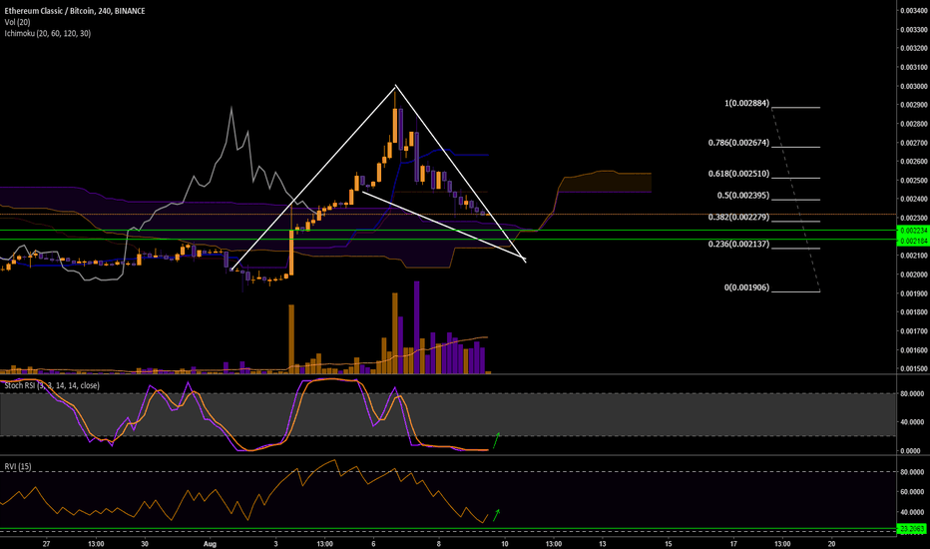The width and height of the screenshot is (930, 549).
Task: Select date 10 on the time axis
Action: point(504,544)
